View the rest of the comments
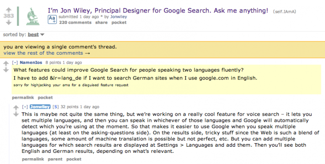Image resolution: width=325 pixels, height=164 pixels. coord(47,53)
